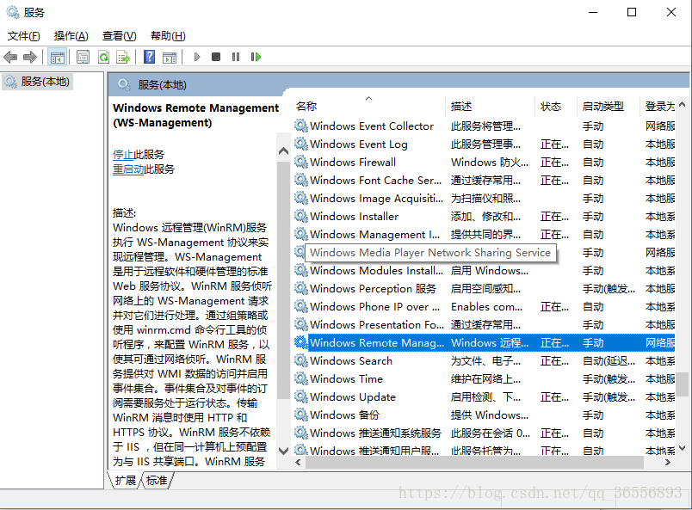Image resolution: width=692 pixels, height=510 pixels.
Task: Click the Restart Service icon
Action: point(256,57)
